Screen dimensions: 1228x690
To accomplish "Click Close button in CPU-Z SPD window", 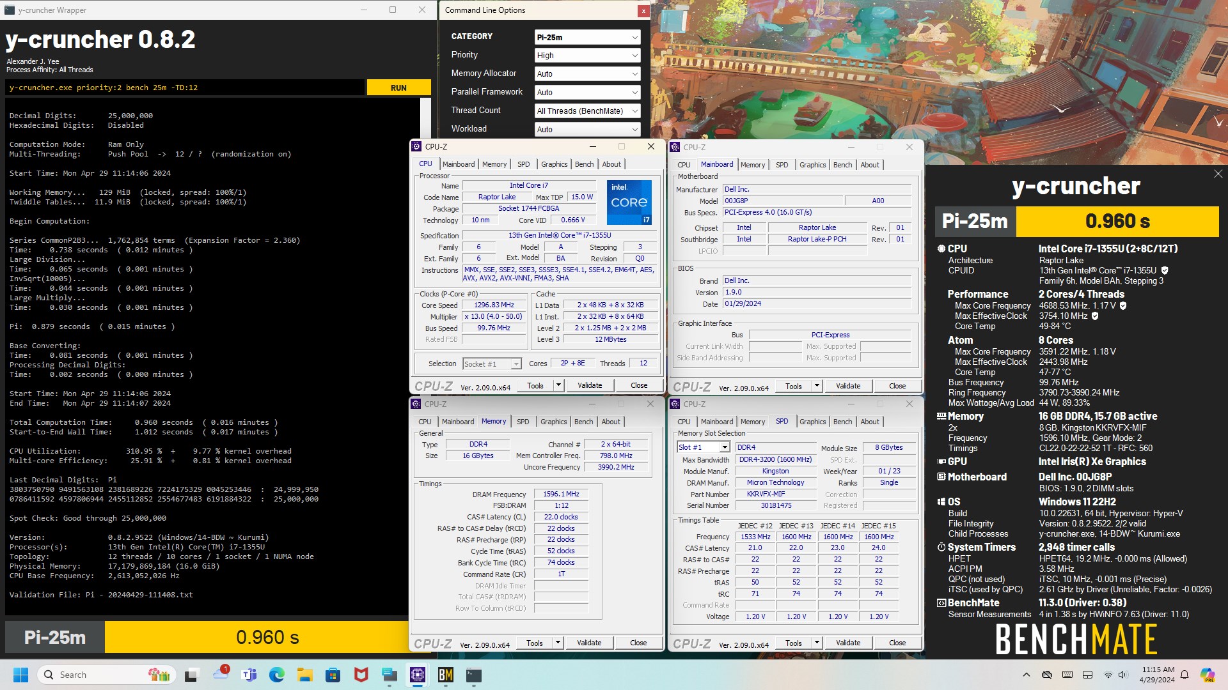I will pyautogui.click(x=897, y=643).
